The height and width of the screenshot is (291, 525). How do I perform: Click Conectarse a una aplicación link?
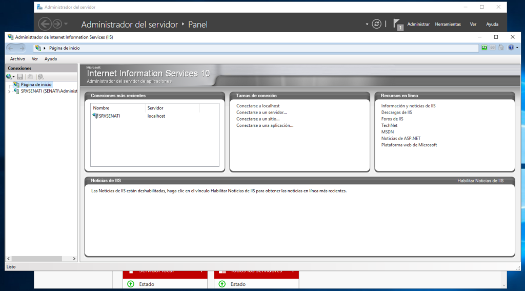click(265, 125)
